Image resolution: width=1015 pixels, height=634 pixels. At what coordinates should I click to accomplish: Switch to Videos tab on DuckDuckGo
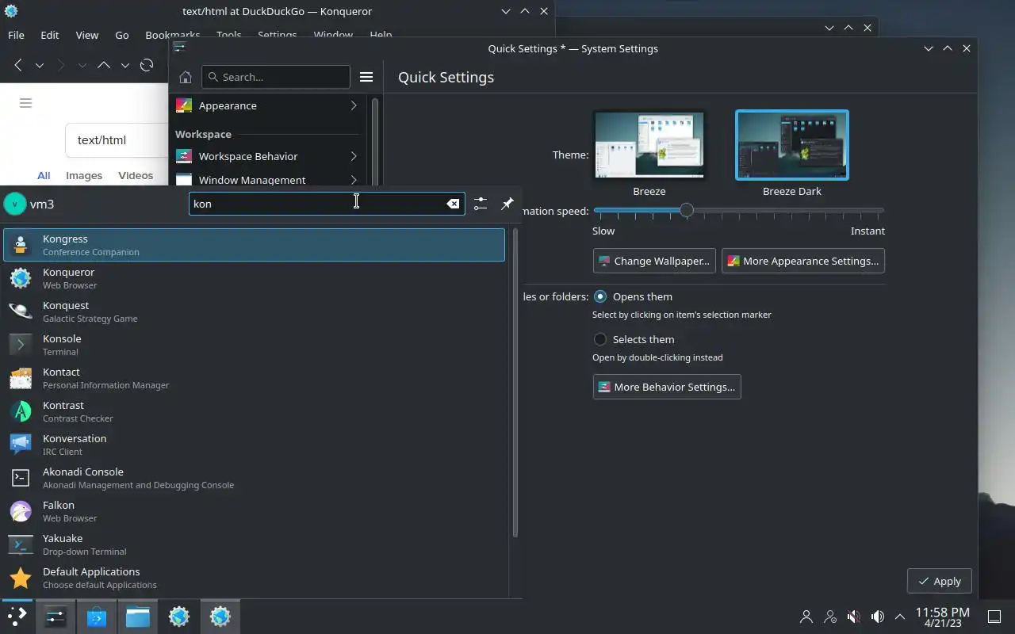(x=136, y=175)
